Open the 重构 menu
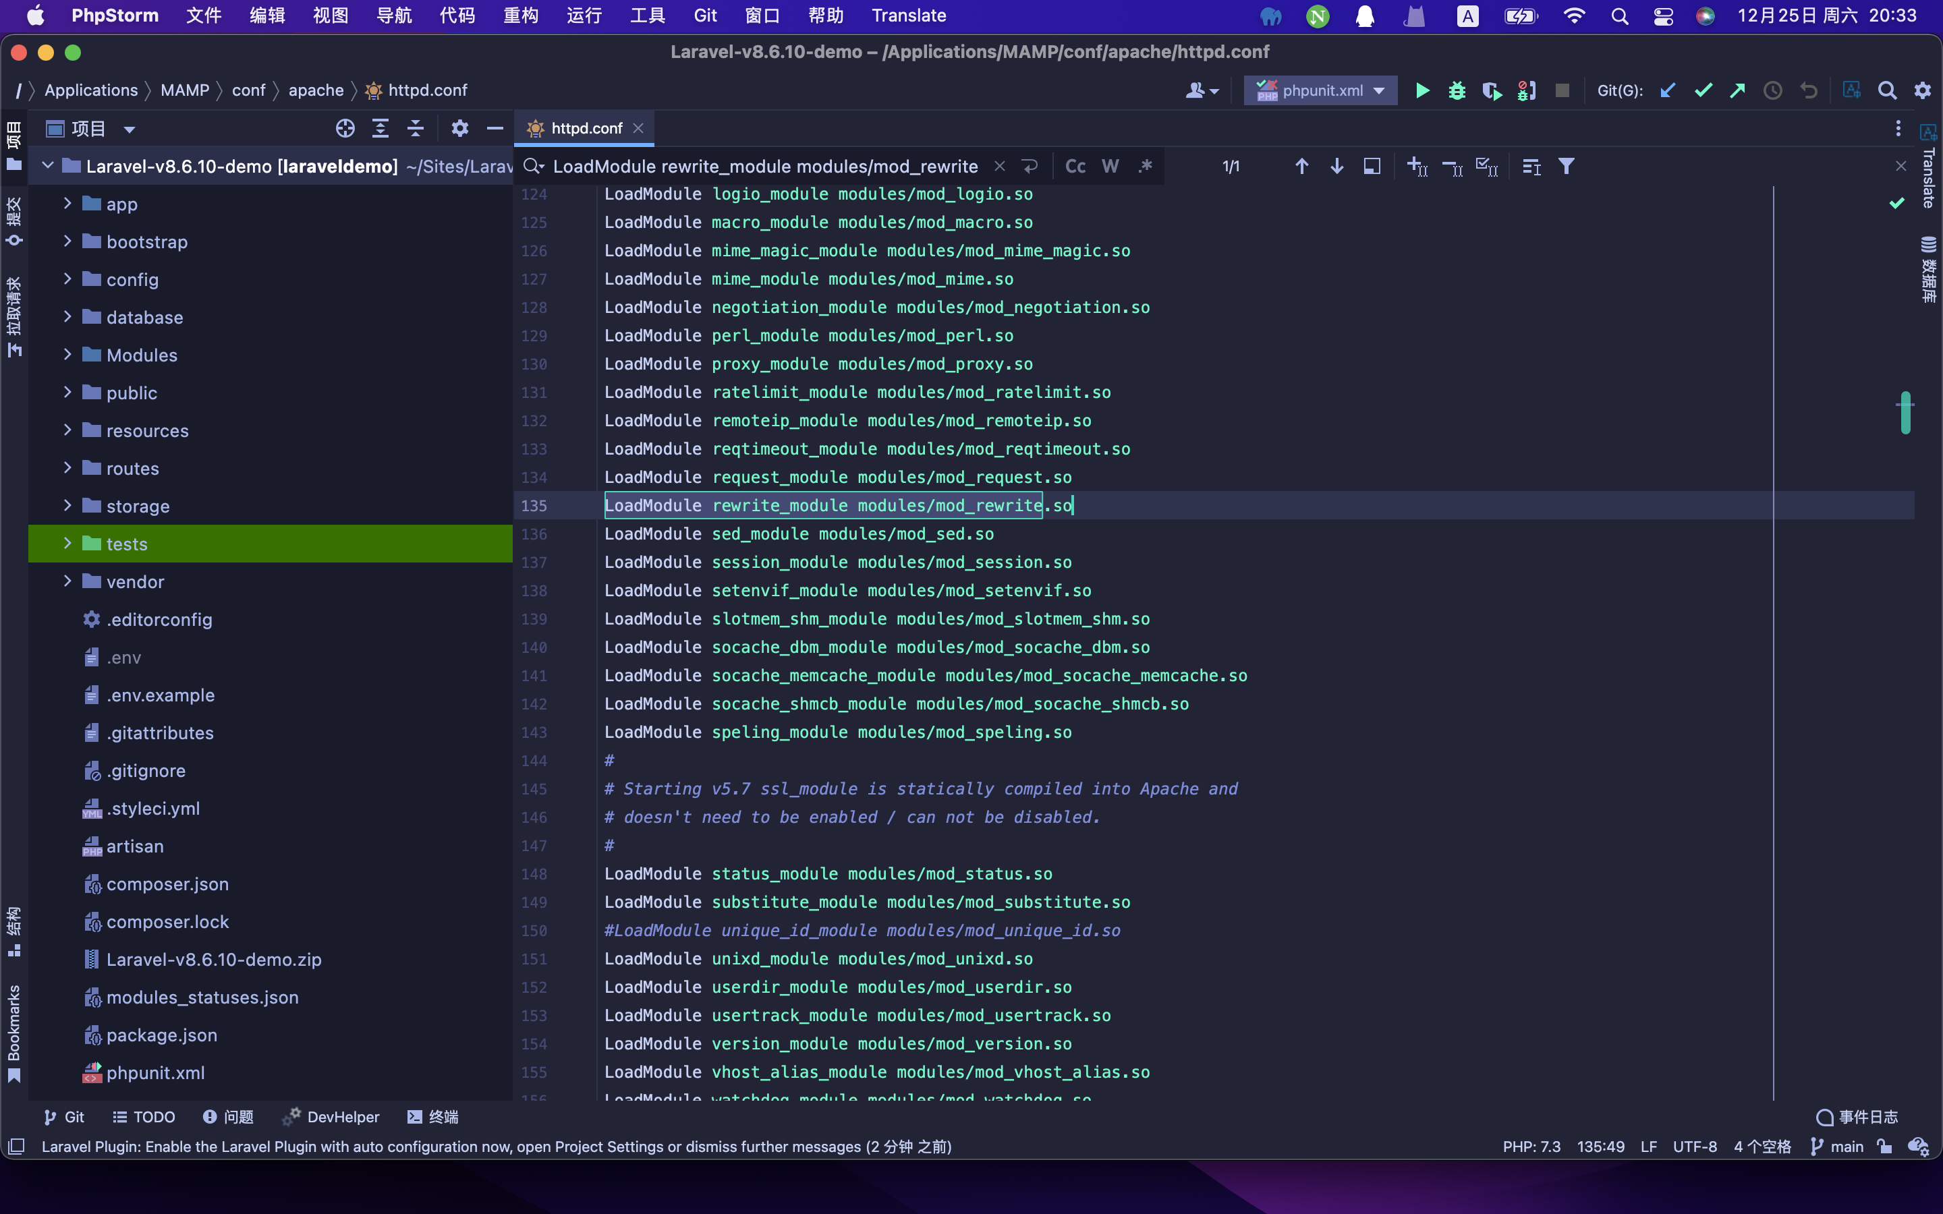Viewport: 1943px width, 1214px height. click(x=520, y=16)
